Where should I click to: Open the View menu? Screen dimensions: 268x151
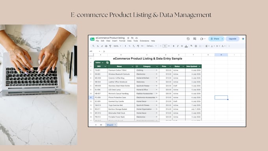[108, 41]
